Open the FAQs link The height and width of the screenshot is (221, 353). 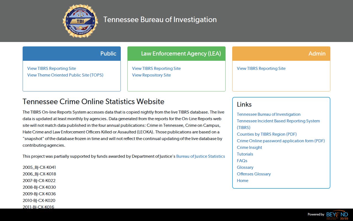(x=242, y=161)
